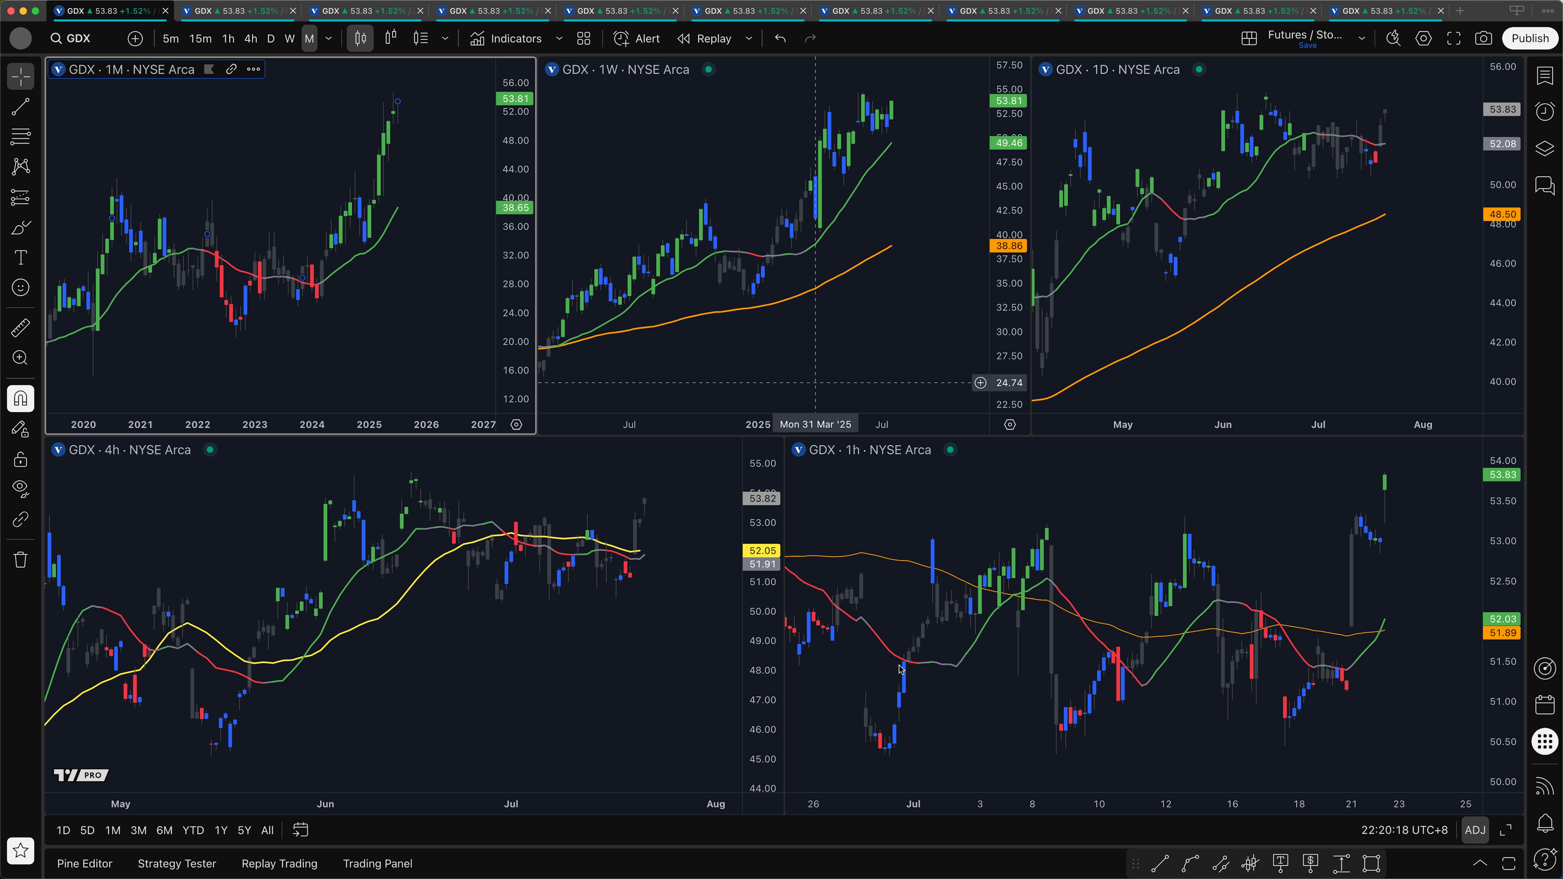Expand the drawing toolbar panel chevron
Image resolution: width=1563 pixels, height=879 pixels.
coord(1480,863)
